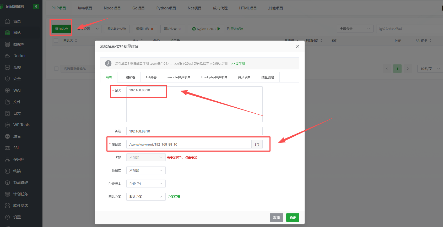Click the info icon in domain notice

point(108,63)
